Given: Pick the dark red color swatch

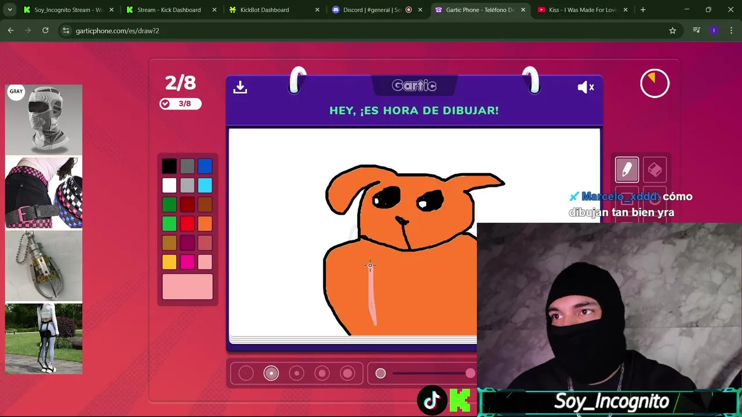Looking at the screenshot, I should pyautogui.click(x=187, y=204).
